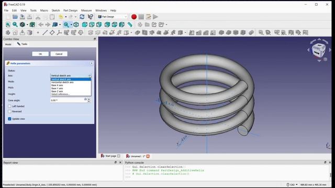Open the Redo history dropdown arrow

75,17
